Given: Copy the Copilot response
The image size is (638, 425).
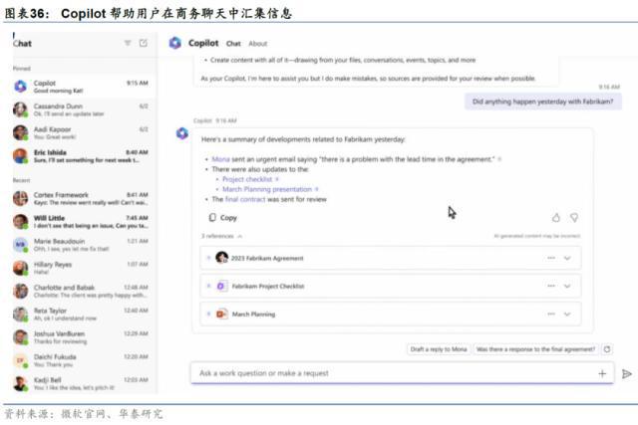Looking at the screenshot, I should pos(223,217).
